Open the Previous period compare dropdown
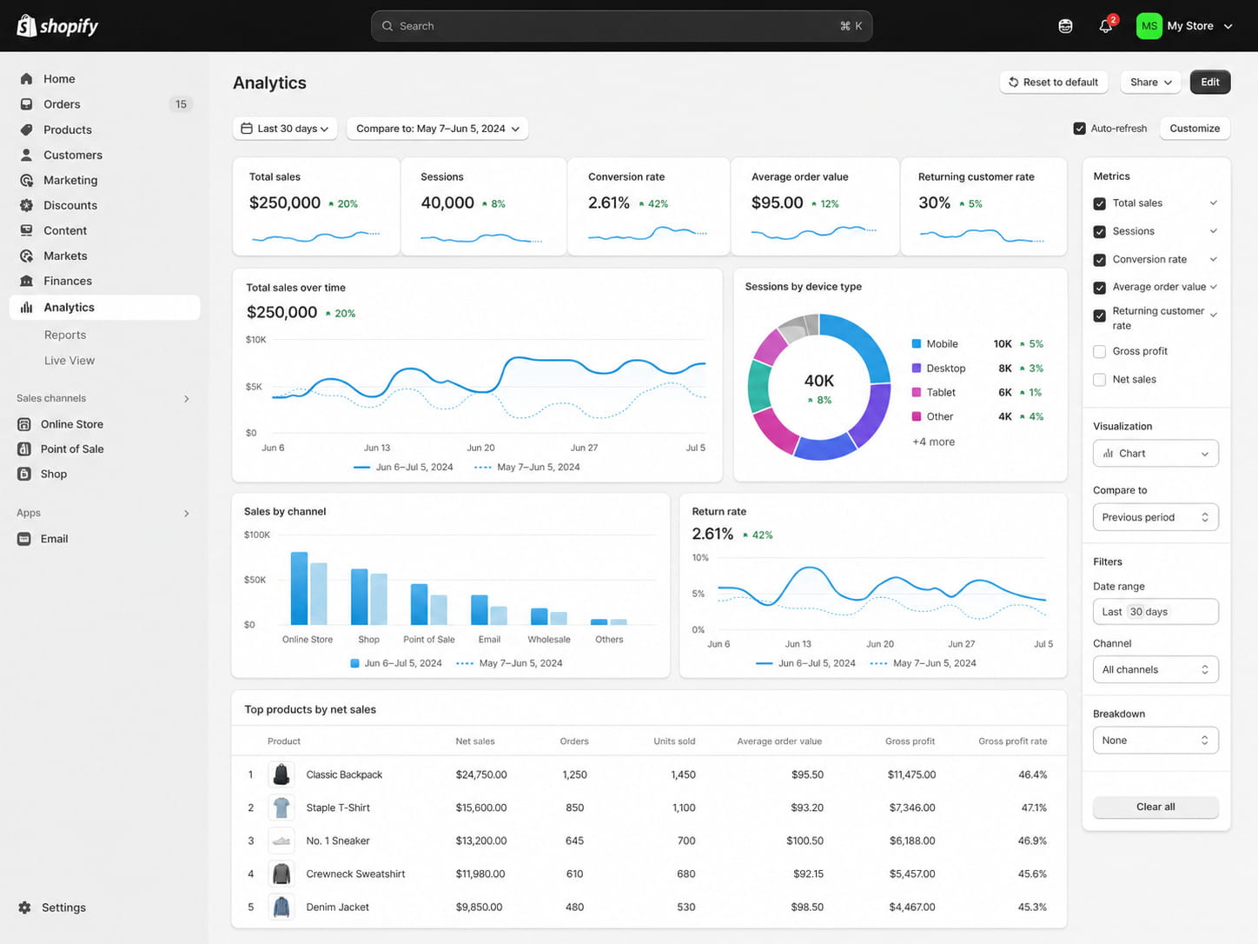The height and width of the screenshot is (944, 1258). 1155,517
